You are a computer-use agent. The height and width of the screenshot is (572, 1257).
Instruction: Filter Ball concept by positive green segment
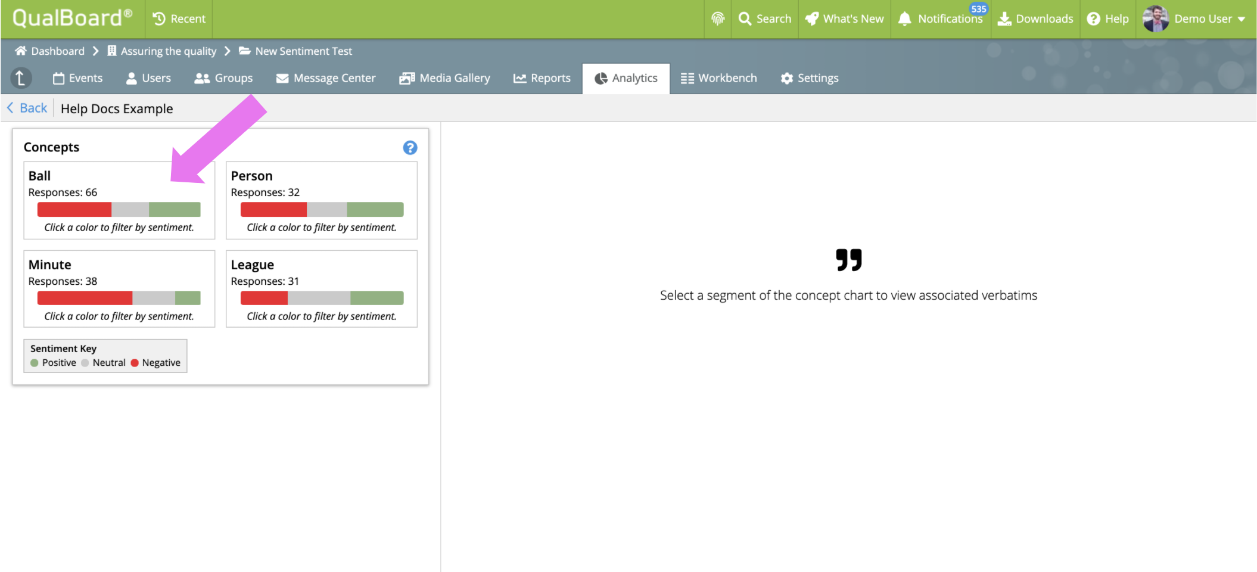(x=175, y=210)
